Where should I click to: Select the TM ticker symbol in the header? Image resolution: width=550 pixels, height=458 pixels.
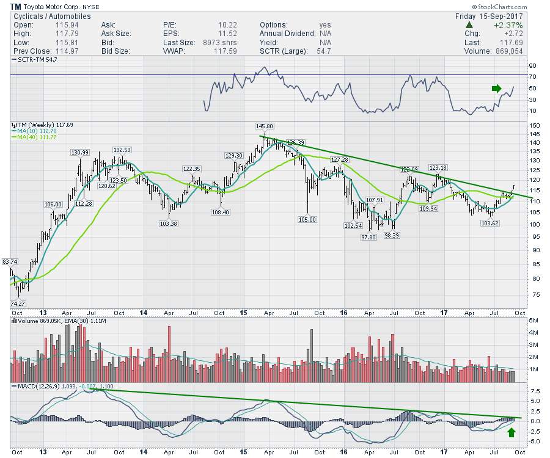point(15,7)
